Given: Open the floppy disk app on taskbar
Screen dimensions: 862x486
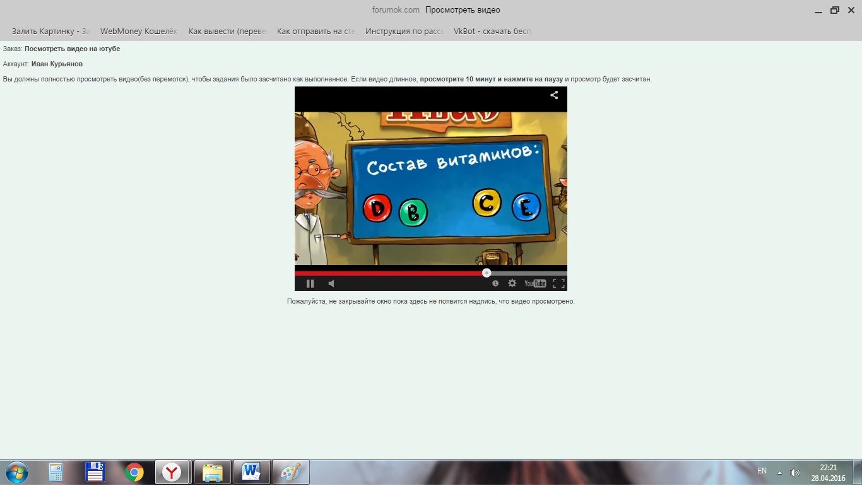Looking at the screenshot, I should (95, 472).
